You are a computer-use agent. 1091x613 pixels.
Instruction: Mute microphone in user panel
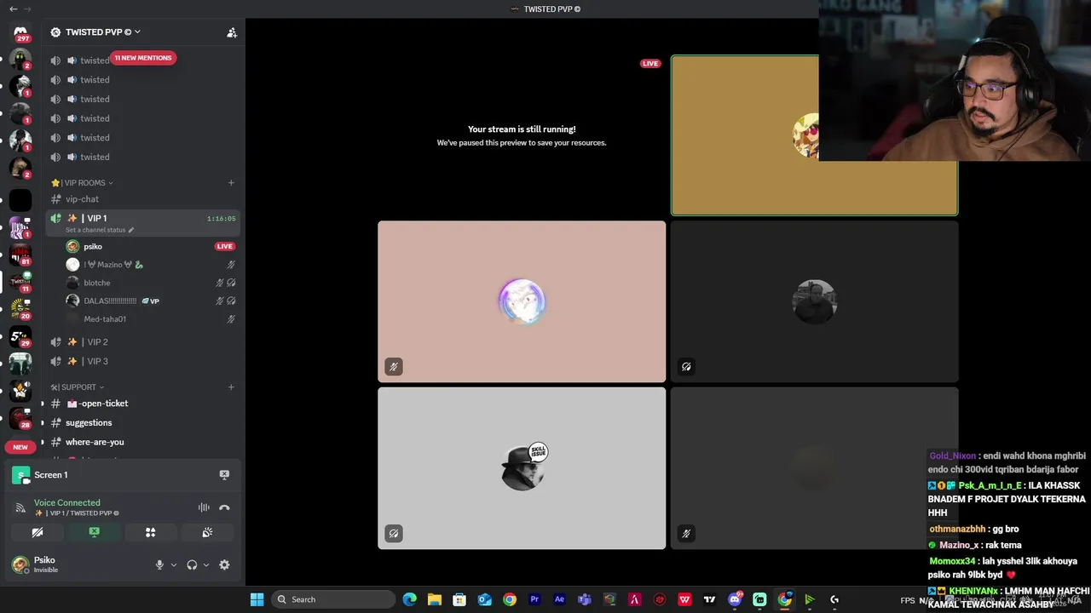[159, 564]
